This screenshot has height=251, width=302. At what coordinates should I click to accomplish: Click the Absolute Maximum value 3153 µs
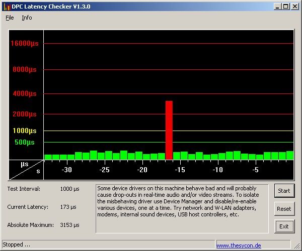point(69,225)
